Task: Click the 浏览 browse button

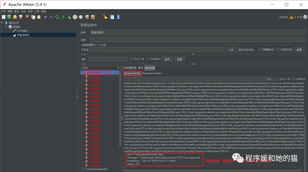Action: pyautogui.click(x=231, y=50)
